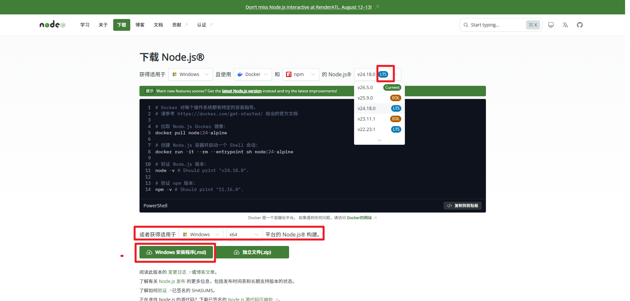The width and height of the screenshot is (630, 301).
Task: Open the Windows dropdown after 获得适用于
Action: point(191,74)
